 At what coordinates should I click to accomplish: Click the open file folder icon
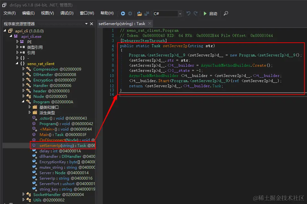[139, 13]
